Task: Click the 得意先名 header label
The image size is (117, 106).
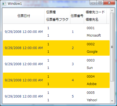Action: pyautogui.click(x=92, y=19)
